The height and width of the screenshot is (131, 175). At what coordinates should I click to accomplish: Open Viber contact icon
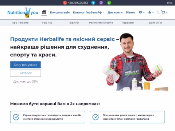click(101, 3)
